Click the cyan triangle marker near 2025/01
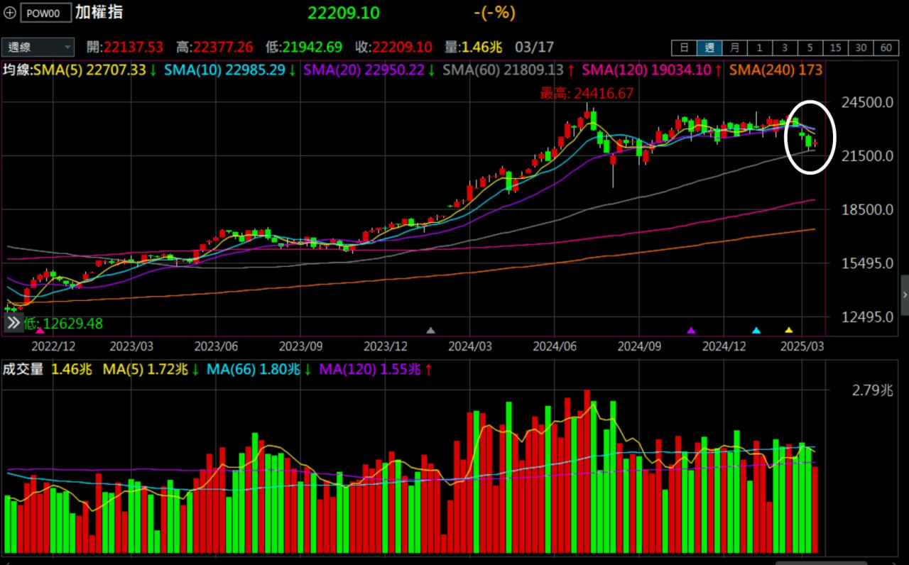Viewport: 909px width, 565px height. pos(756,330)
